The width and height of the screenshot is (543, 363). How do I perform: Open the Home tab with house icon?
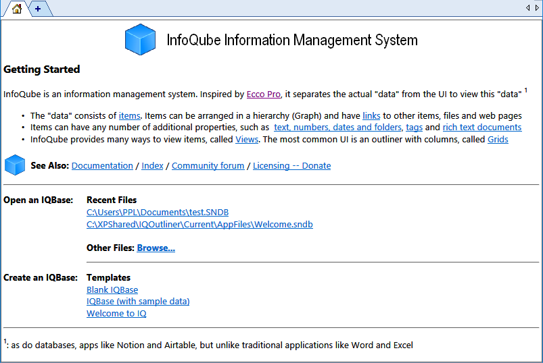16,8
